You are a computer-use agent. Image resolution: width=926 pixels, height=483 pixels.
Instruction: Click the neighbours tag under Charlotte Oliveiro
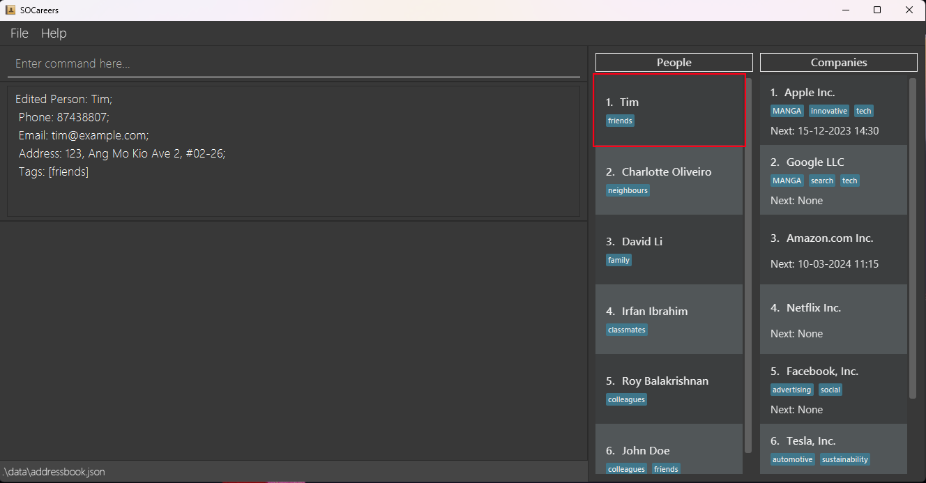628,190
